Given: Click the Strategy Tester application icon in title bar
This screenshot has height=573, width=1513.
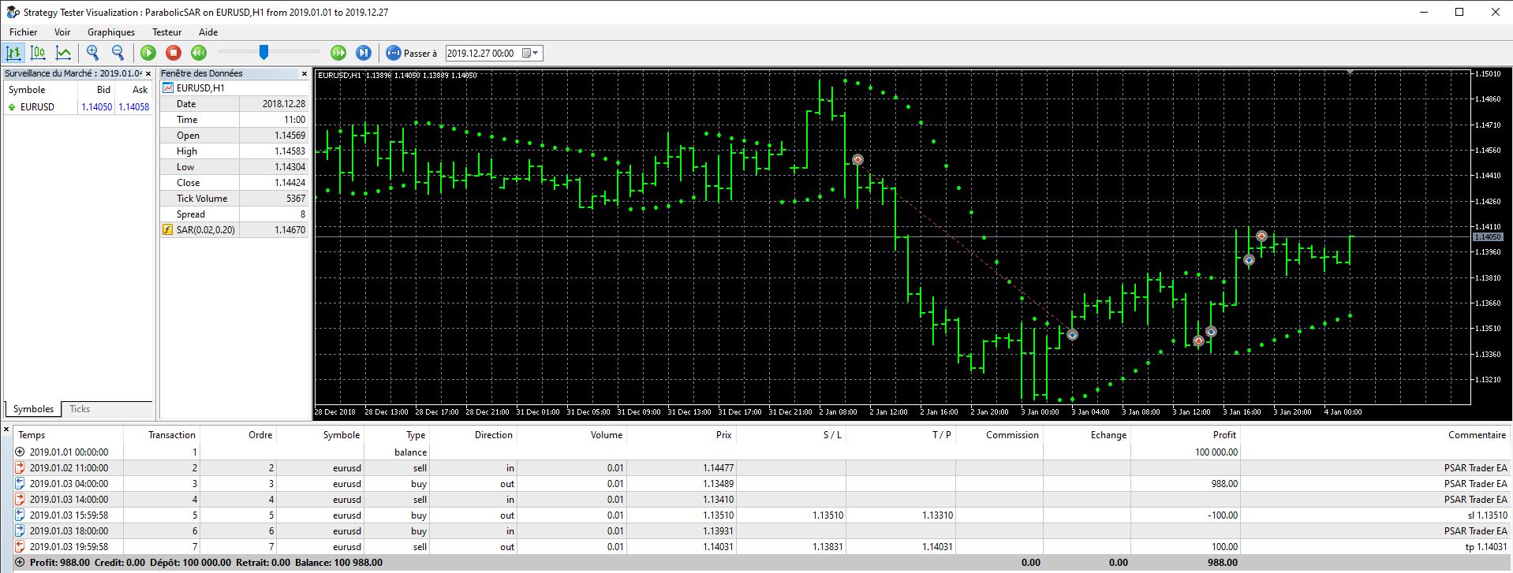Looking at the screenshot, I should click(x=13, y=13).
